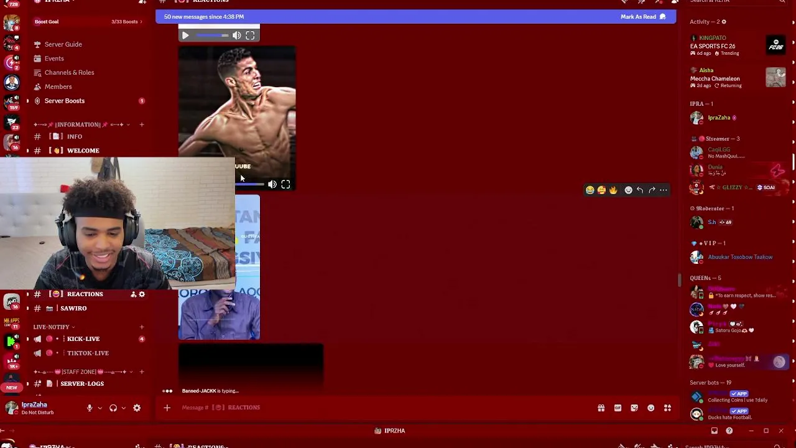Toggle headphone deafen in user panel
This screenshot has width=796, height=448.
pyautogui.click(x=113, y=408)
